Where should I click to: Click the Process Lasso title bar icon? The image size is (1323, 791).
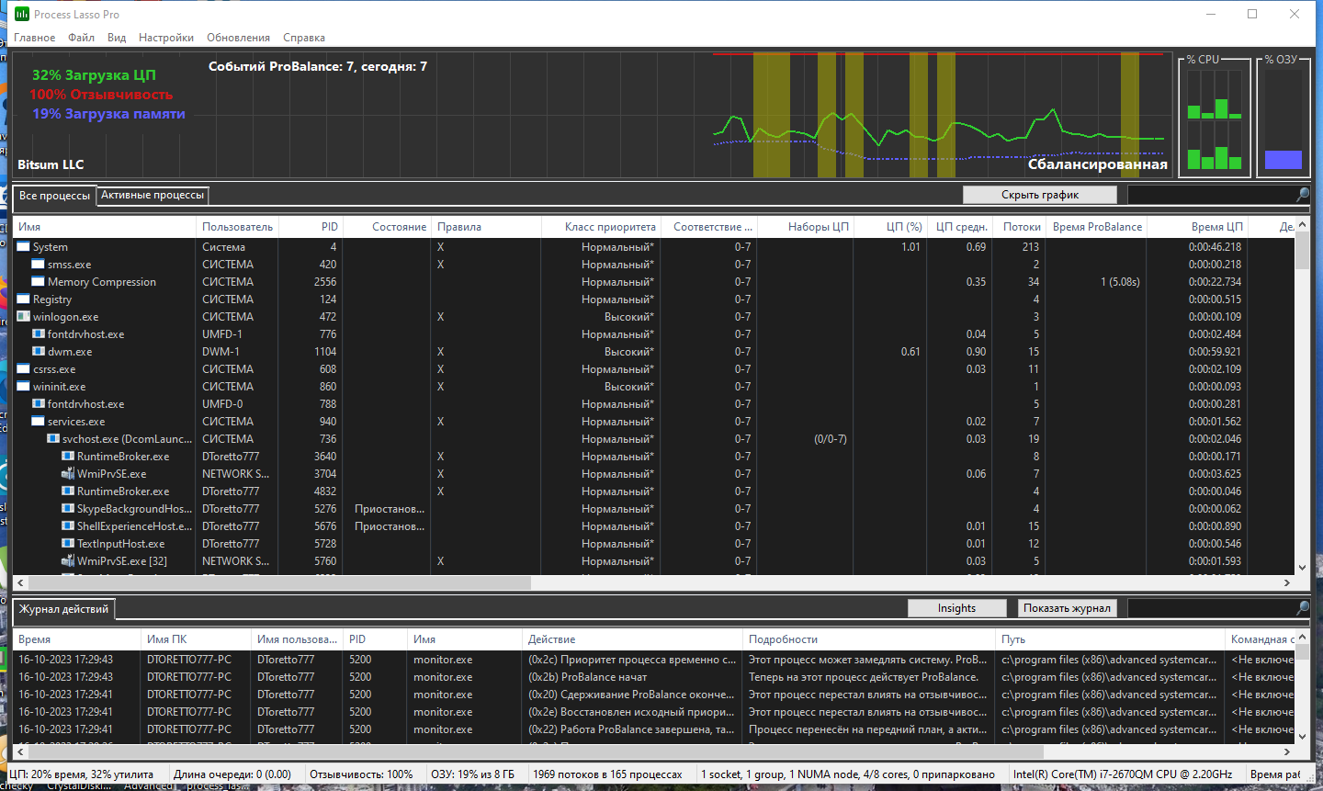point(22,14)
